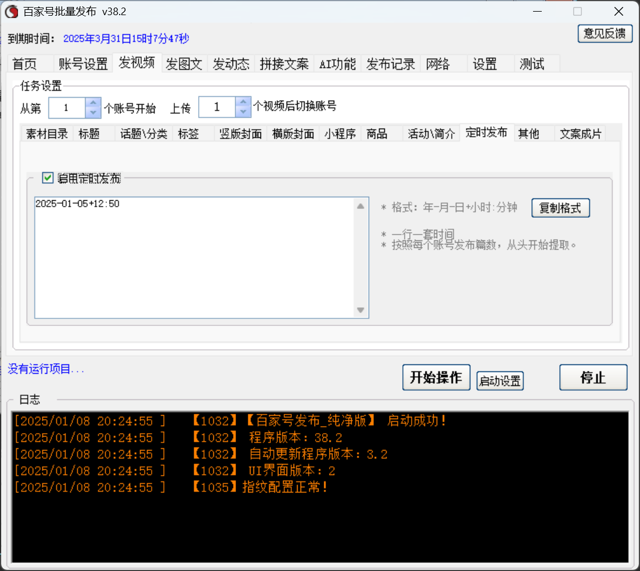Image resolution: width=640 pixels, height=571 pixels.
Task: Increase the videos-per-account upload spinner
Action: point(243,102)
